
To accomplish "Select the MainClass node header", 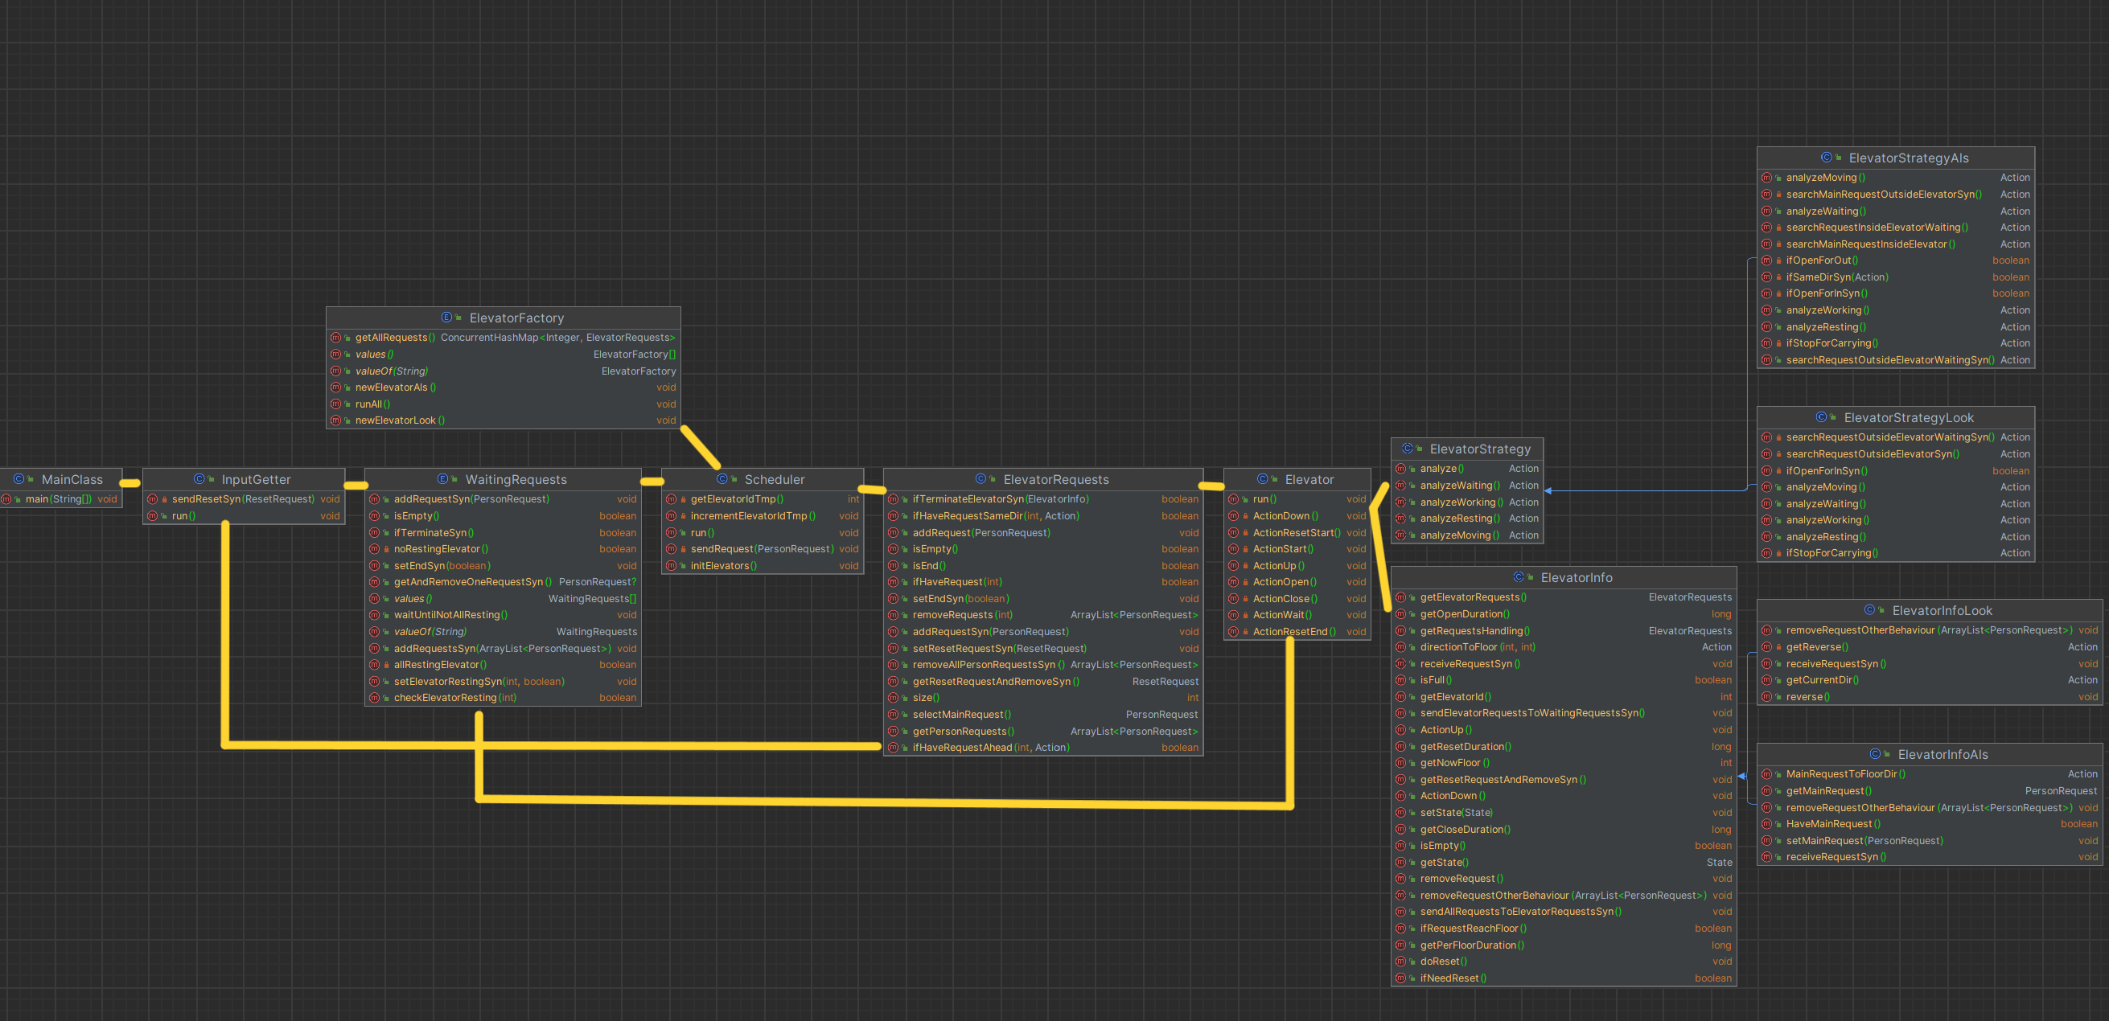I will tap(72, 479).
